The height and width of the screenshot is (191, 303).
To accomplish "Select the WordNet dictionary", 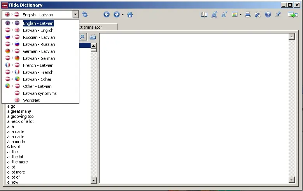I will click(40, 100).
